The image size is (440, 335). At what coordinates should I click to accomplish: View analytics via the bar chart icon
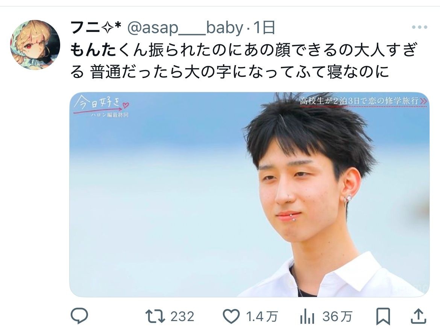(x=307, y=317)
